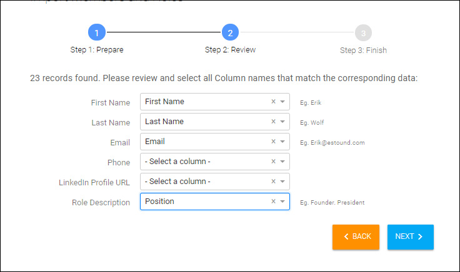
Task: Click the Step 3 Finish circle
Action: point(364,33)
